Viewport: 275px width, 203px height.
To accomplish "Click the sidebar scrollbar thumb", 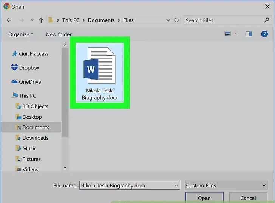I will [65, 92].
